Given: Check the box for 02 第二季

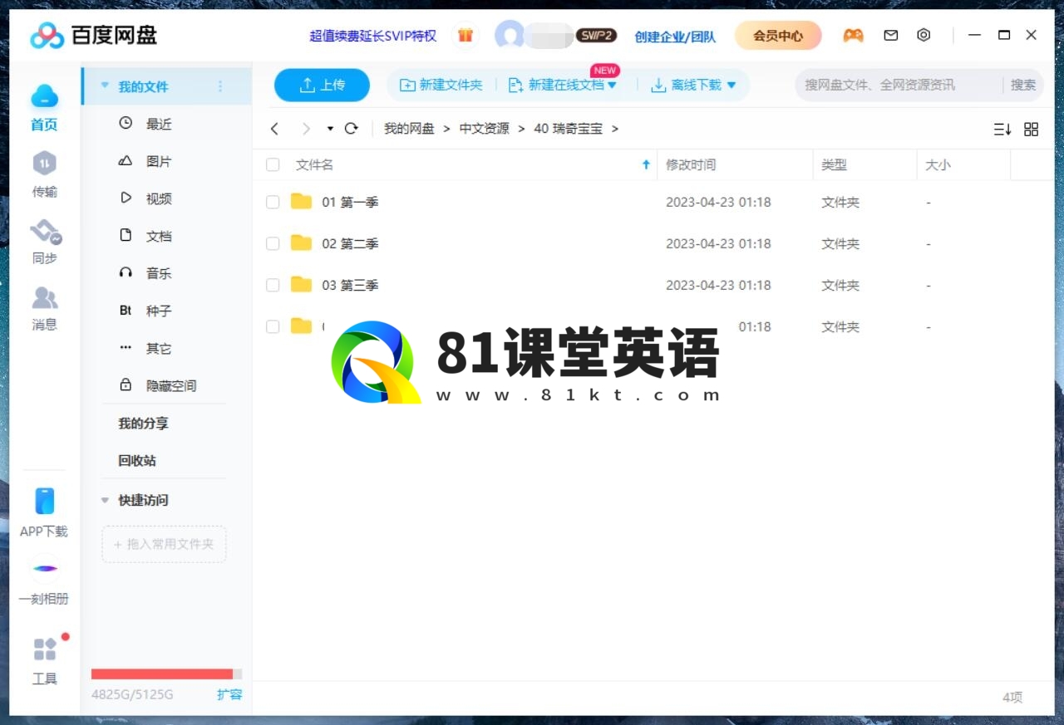Looking at the screenshot, I should [x=273, y=243].
